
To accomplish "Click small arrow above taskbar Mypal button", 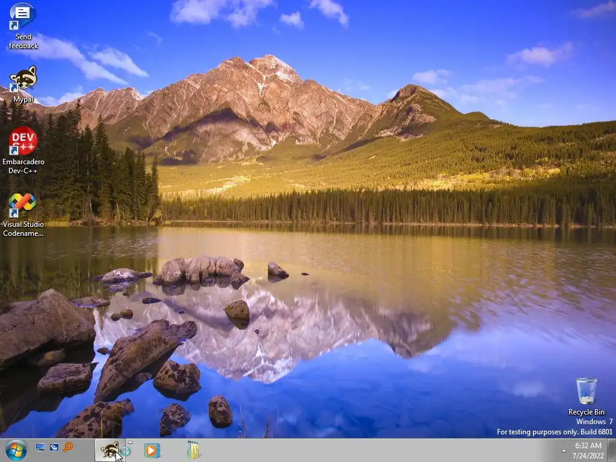I will 130,442.
